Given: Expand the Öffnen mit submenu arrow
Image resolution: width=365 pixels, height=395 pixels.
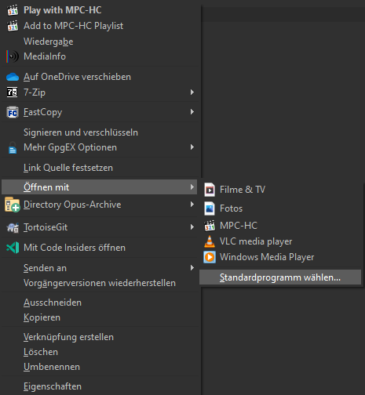Looking at the screenshot, I should (x=192, y=187).
